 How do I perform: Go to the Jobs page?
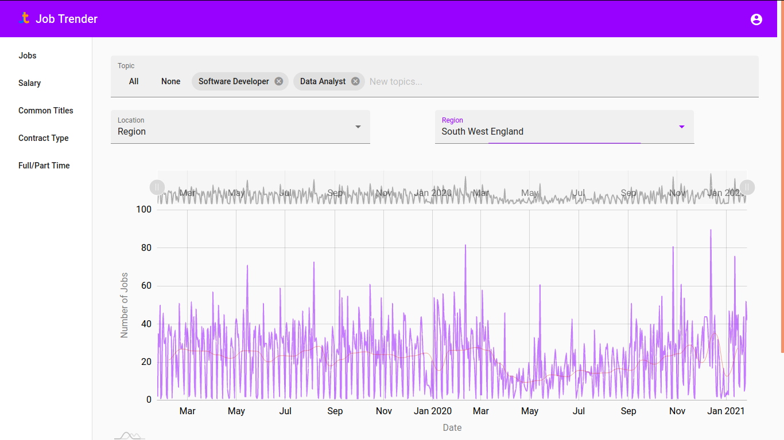28,56
